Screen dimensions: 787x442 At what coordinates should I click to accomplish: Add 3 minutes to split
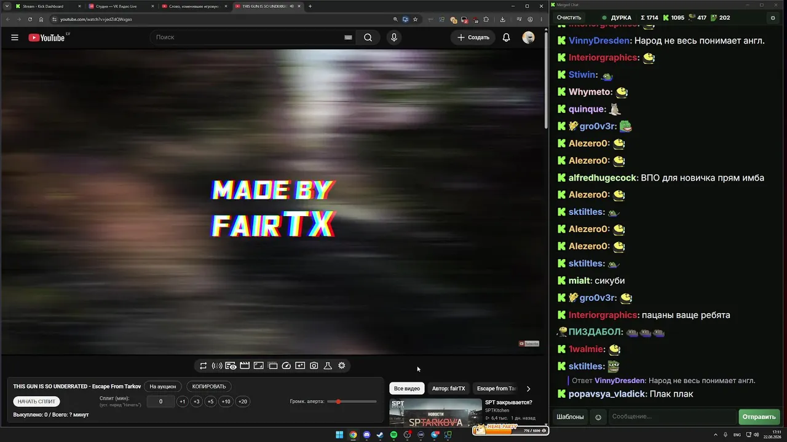[x=196, y=402]
